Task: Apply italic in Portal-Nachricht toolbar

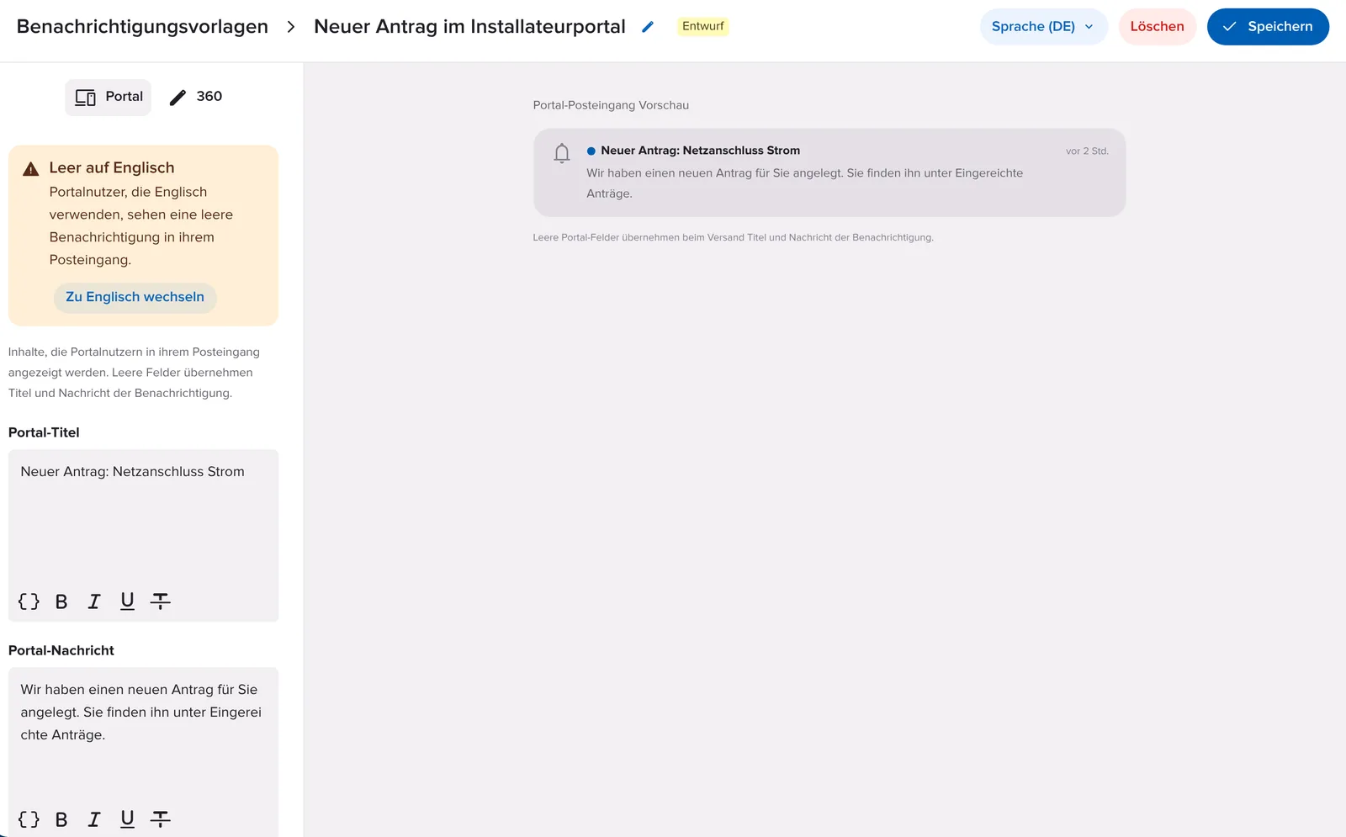Action: tap(94, 819)
